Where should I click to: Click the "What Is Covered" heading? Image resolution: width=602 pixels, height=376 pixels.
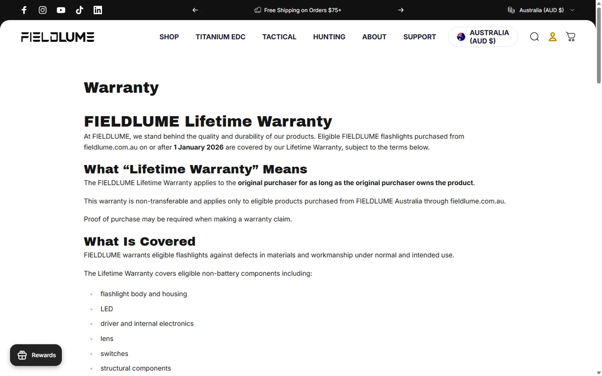pos(140,242)
